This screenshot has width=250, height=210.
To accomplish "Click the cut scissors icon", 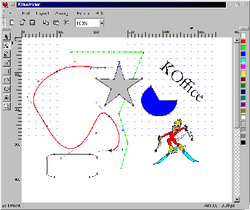I will point(66,23).
